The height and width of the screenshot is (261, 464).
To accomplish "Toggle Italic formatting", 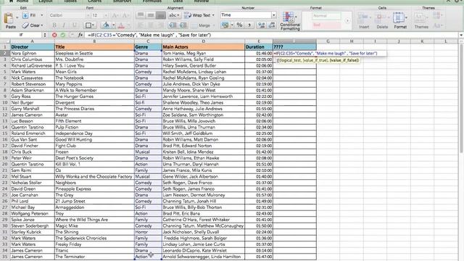I will point(64,25).
